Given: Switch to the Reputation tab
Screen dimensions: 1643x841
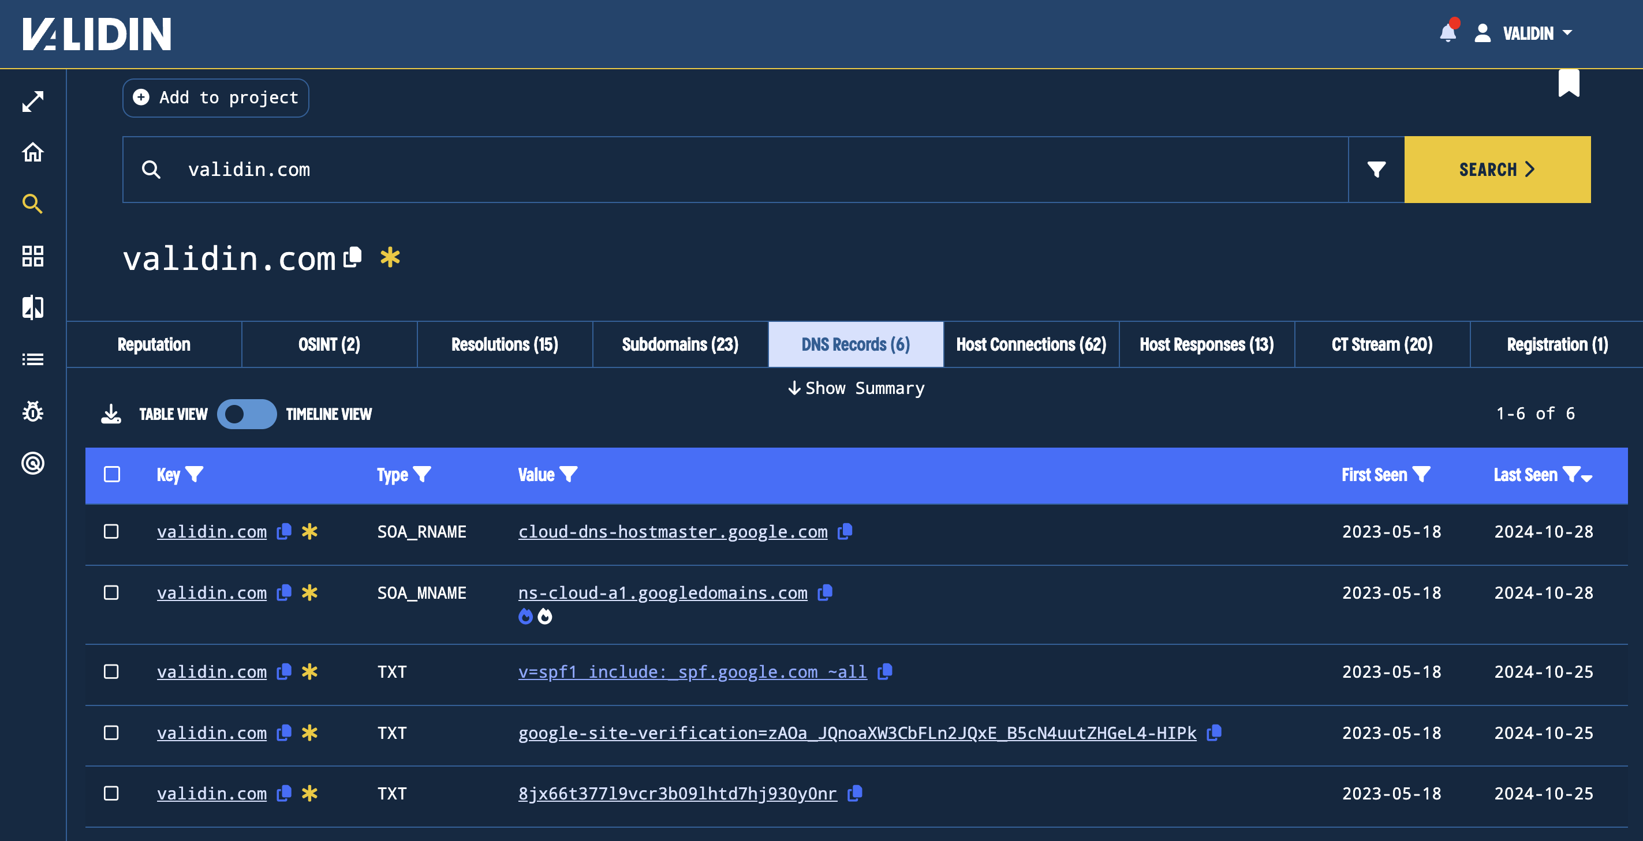Looking at the screenshot, I should pyautogui.click(x=154, y=345).
